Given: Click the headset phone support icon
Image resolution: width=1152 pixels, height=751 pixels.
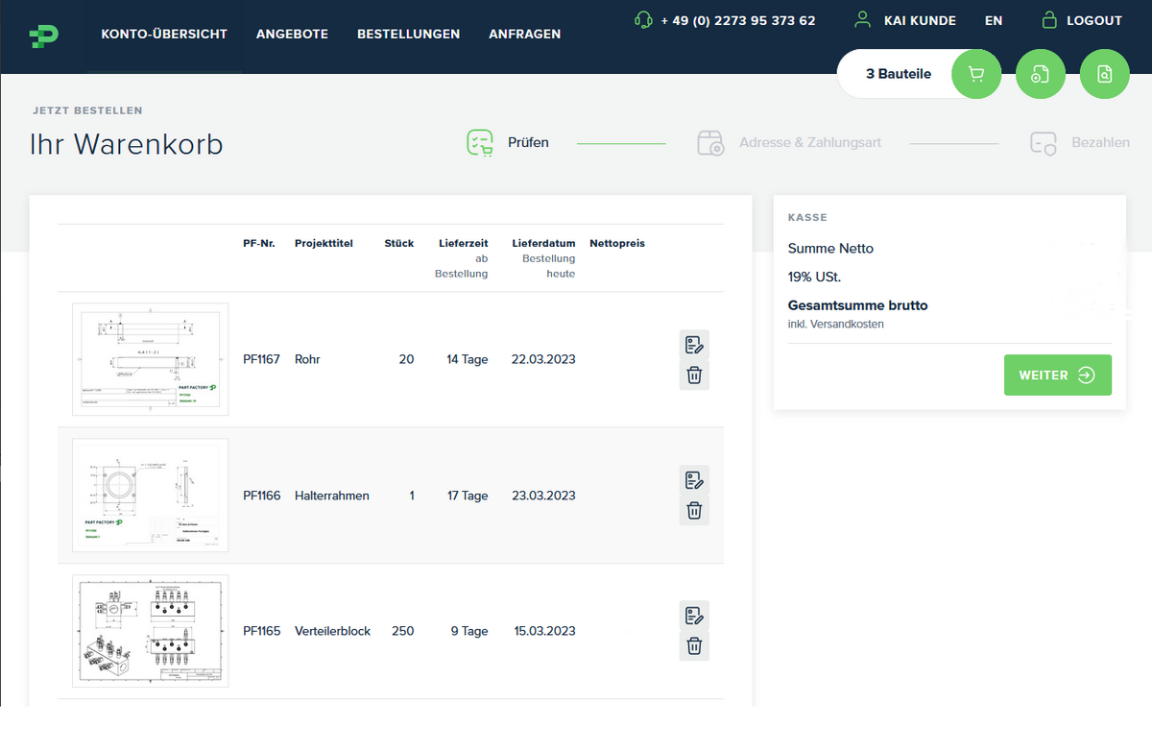Looking at the screenshot, I should point(643,20).
